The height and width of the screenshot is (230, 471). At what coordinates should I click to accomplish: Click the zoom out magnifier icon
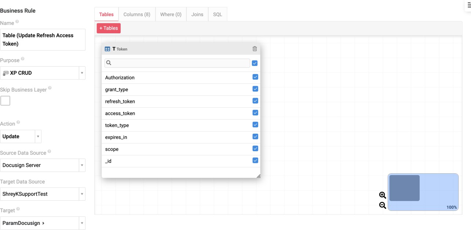point(383,205)
